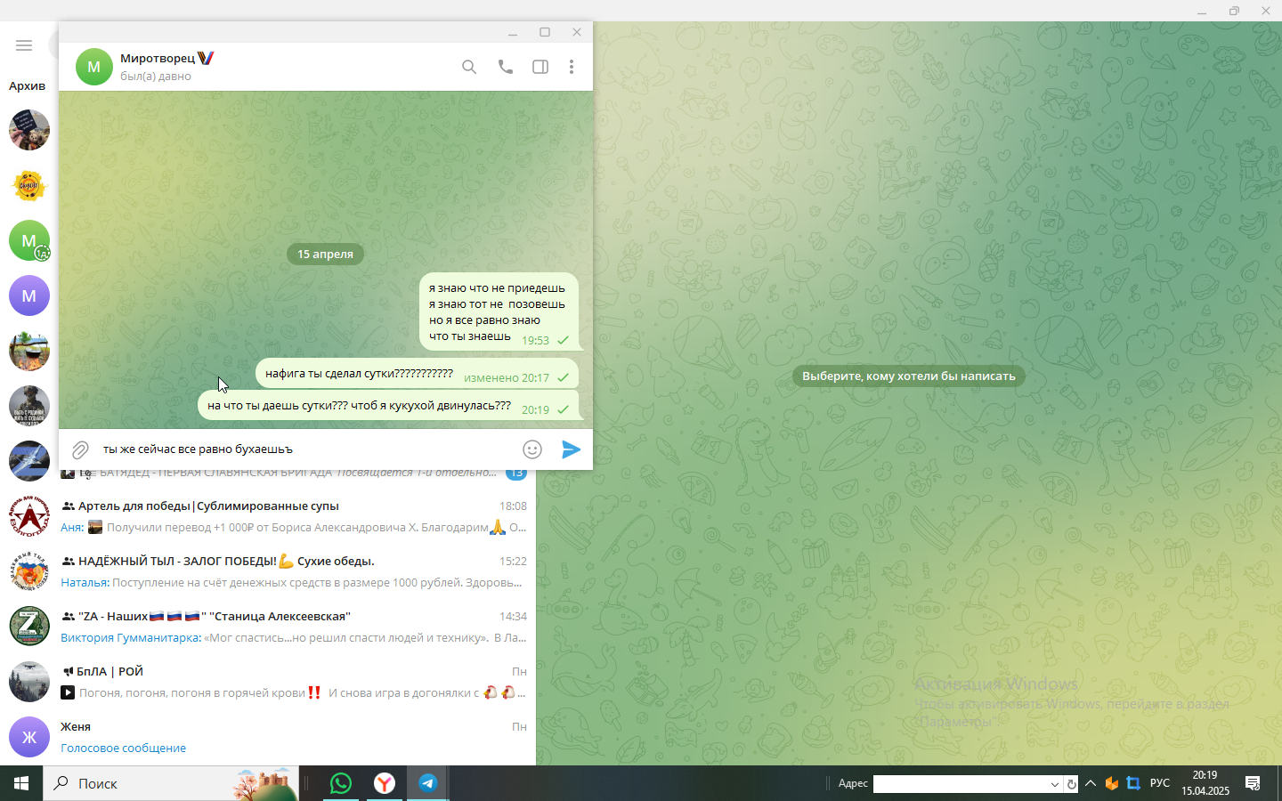This screenshot has width=1282, height=801.
Task: Open the Женя chat with the voice message
Action: pos(268,737)
